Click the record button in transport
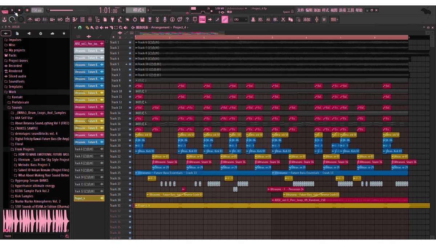 [27, 11]
